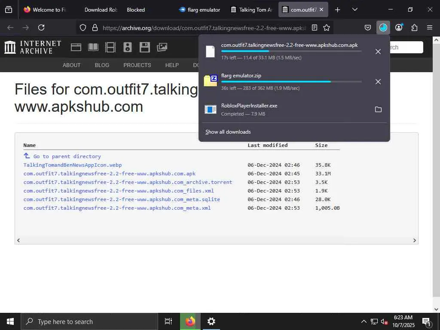Open the Video film icon

click(110, 47)
